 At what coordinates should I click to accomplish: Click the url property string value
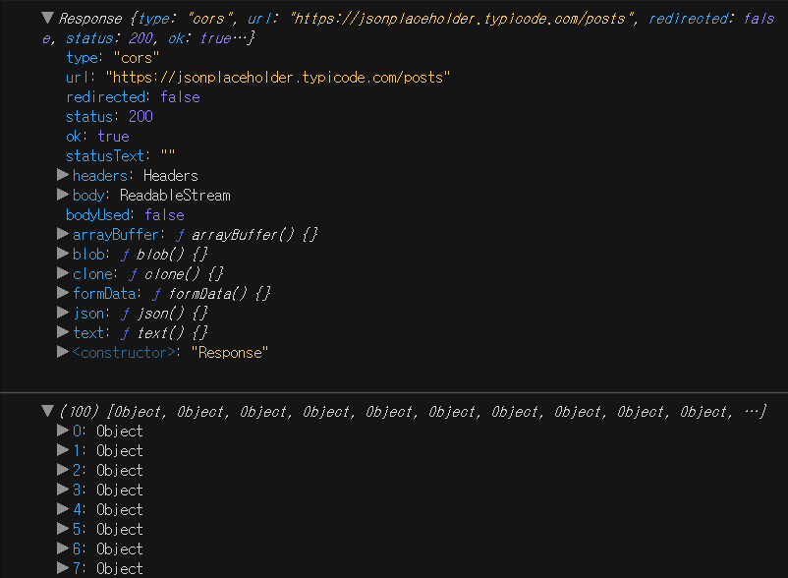click(x=278, y=78)
